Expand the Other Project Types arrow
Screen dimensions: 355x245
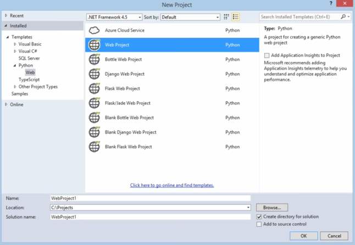pos(15,87)
